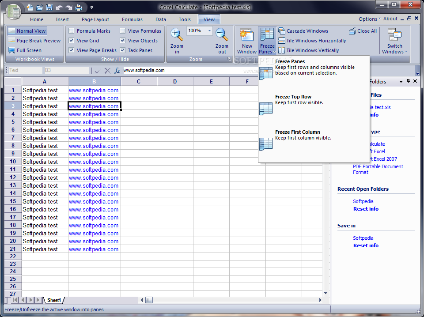Open the Page Layout ribbon tab
424x317 pixels.
point(95,19)
